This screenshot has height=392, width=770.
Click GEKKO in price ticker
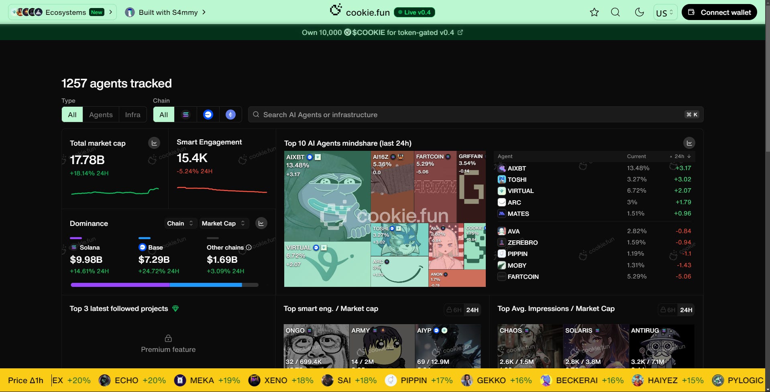click(x=496, y=380)
